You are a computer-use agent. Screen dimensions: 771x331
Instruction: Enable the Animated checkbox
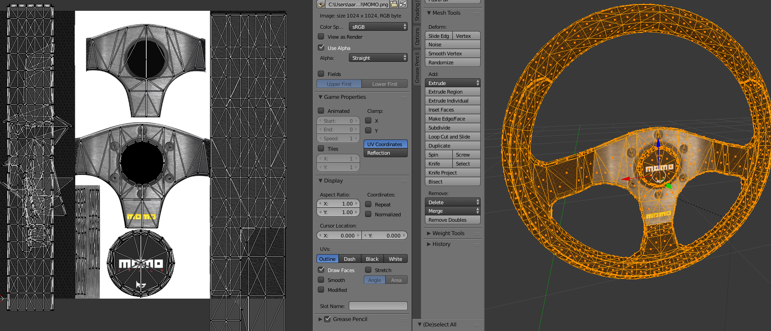point(321,111)
